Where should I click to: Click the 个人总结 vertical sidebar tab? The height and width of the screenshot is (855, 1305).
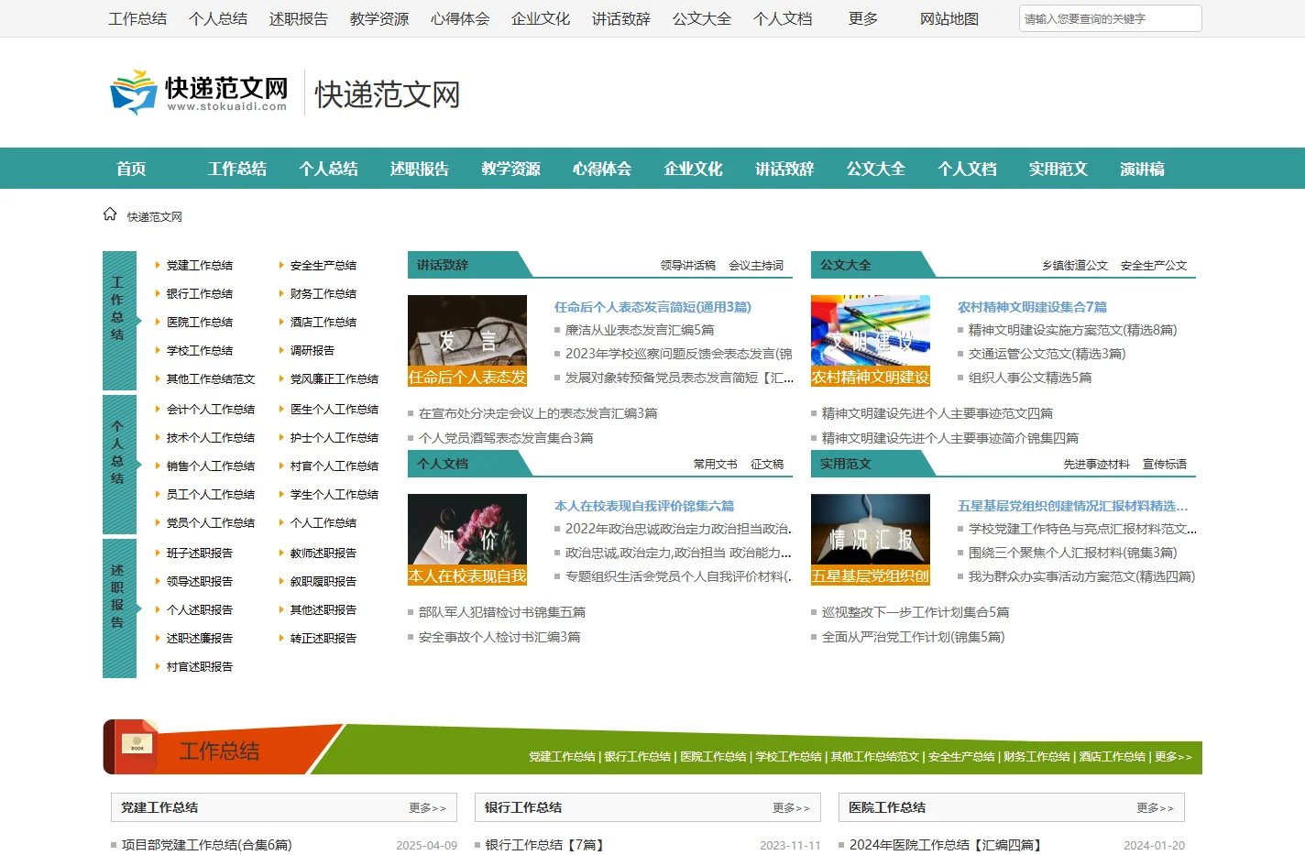pyautogui.click(x=119, y=464)
